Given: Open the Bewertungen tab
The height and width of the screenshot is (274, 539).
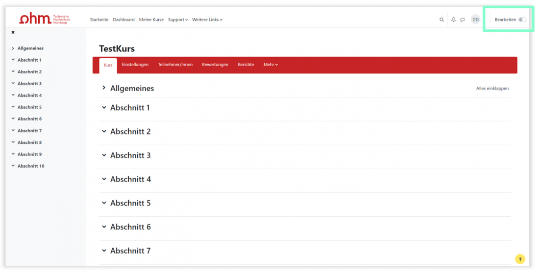Looking at the screenshot, I should [x=215, y=65].
